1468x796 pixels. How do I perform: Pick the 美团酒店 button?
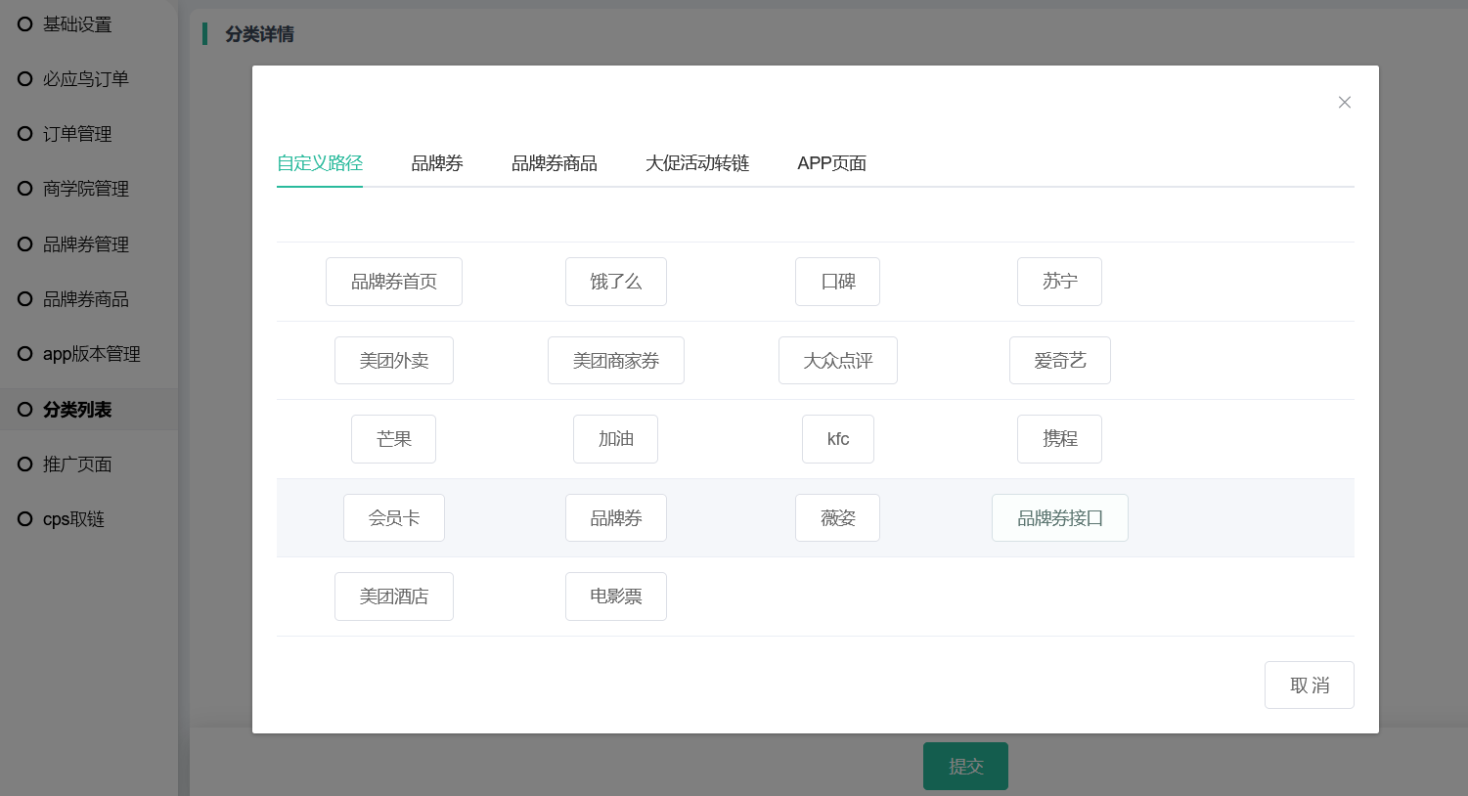tap(394, 597)
